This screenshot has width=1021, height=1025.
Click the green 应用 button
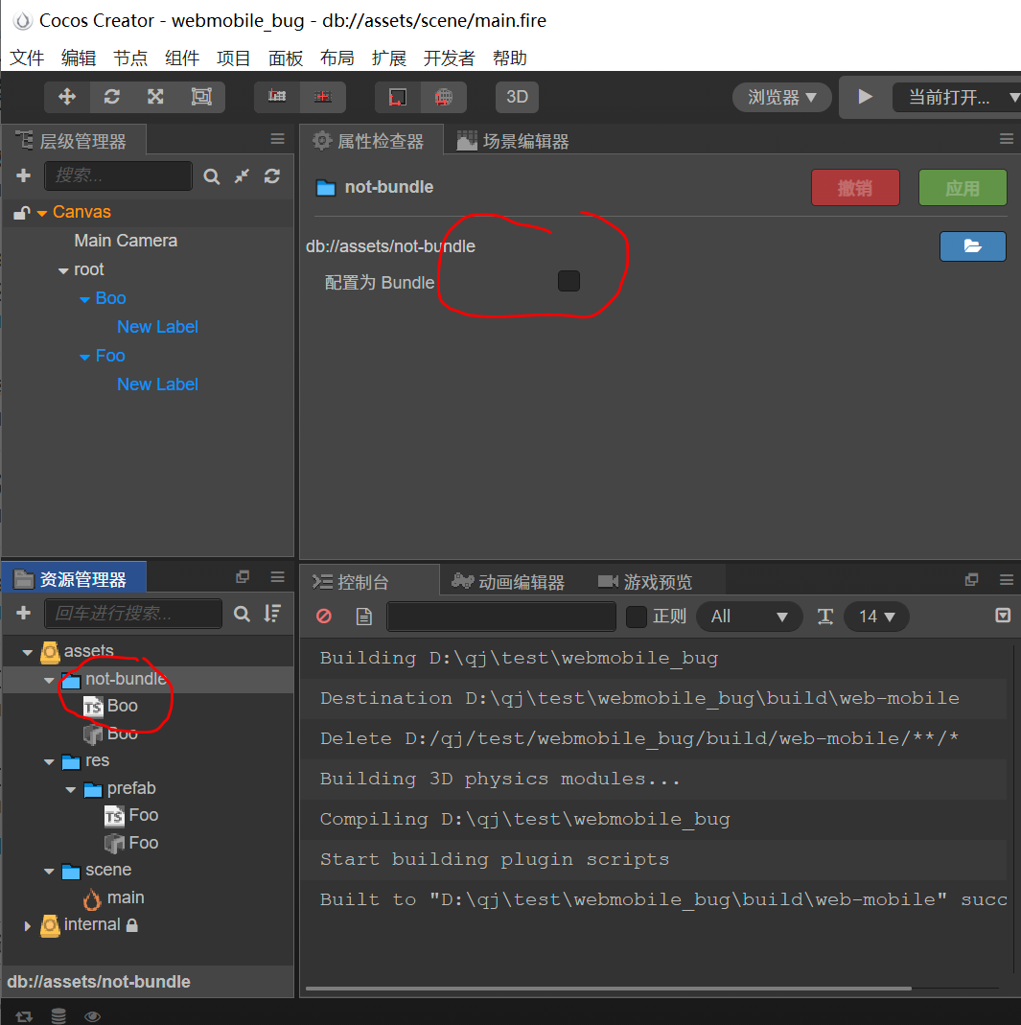click(x=963, y=188)
